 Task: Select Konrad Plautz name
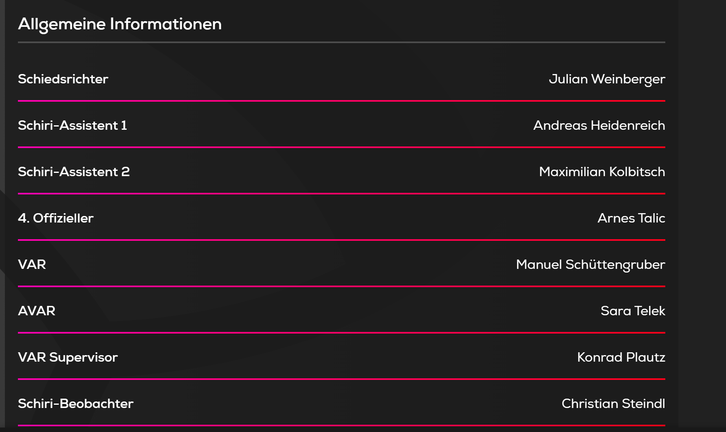click(621, 357)
